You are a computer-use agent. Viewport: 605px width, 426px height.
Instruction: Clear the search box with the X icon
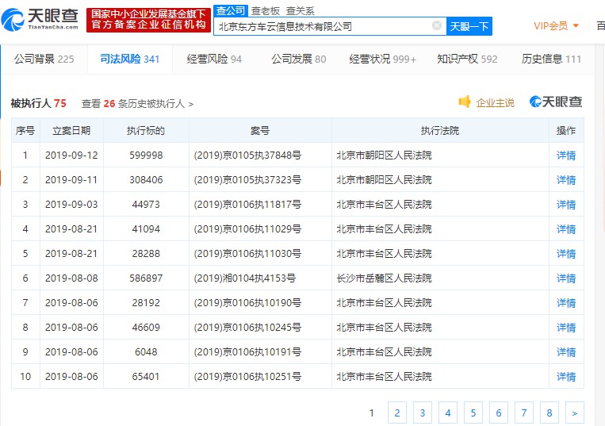coord(436,25)
